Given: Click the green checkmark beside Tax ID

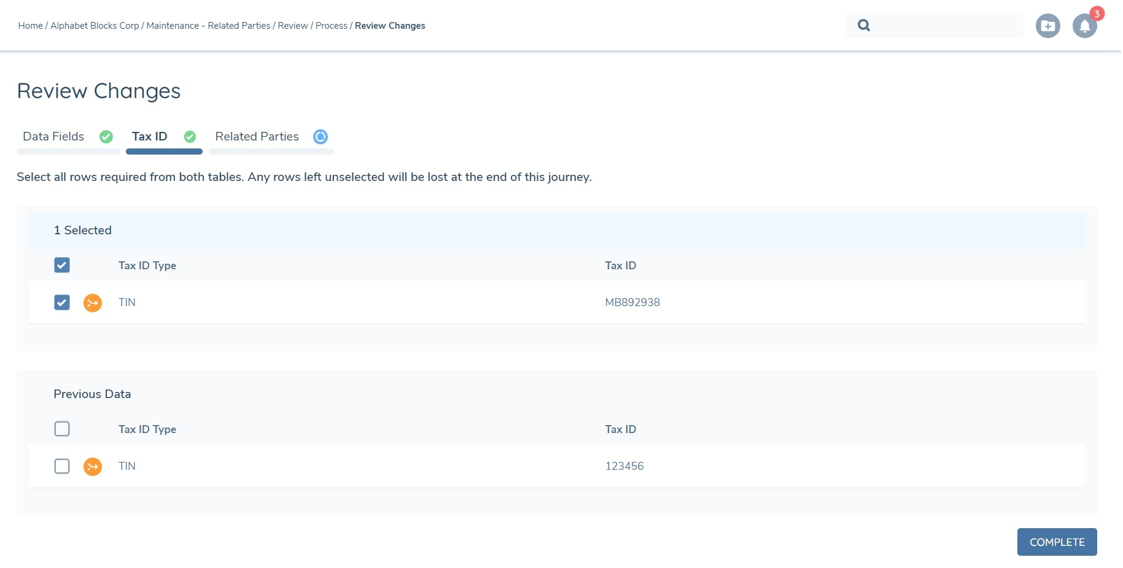Looking at the screenshot, I should (190, 137).
